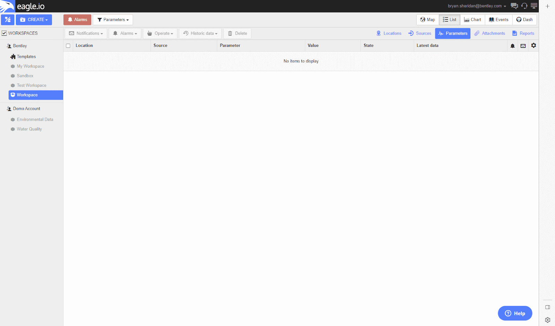Viewport: 555px width, 326px height.
Task: Sort by Source column header
Action: coord(184,45)
